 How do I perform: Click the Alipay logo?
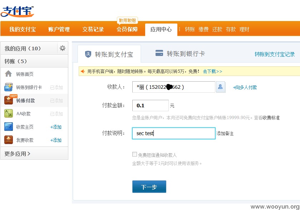[x=17, y=12]
